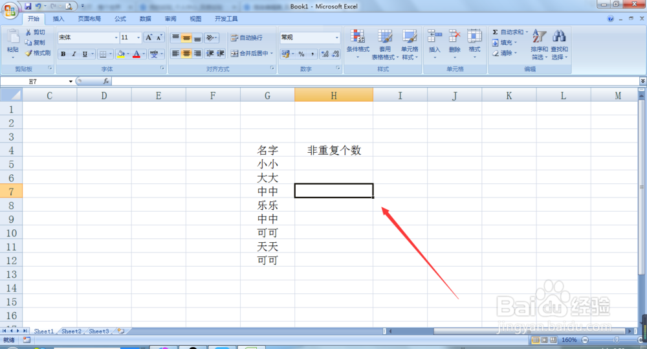Click the Excel Help question mark

point(611,19)
